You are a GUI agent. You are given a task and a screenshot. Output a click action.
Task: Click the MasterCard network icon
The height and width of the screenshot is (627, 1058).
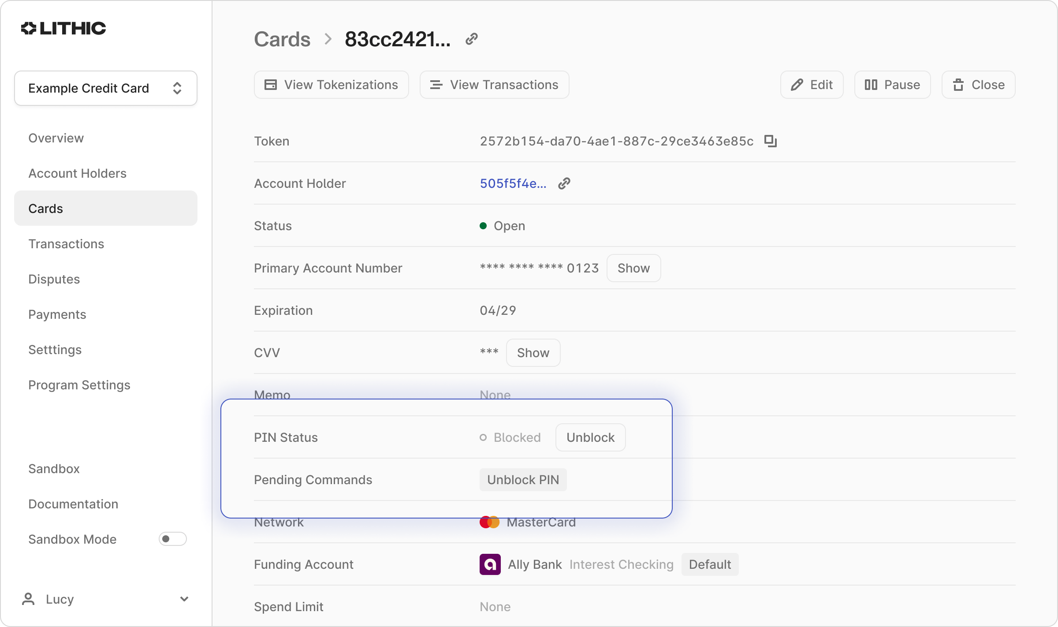(x=489, y=522)
